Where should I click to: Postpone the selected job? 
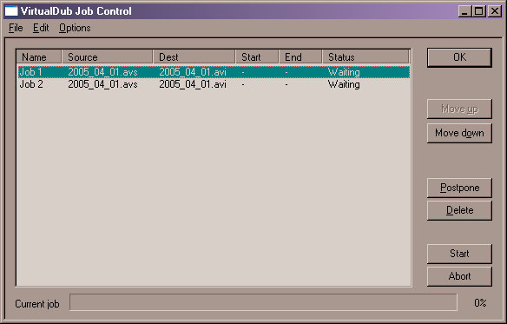pyautogui.click(x=459, y=188)
